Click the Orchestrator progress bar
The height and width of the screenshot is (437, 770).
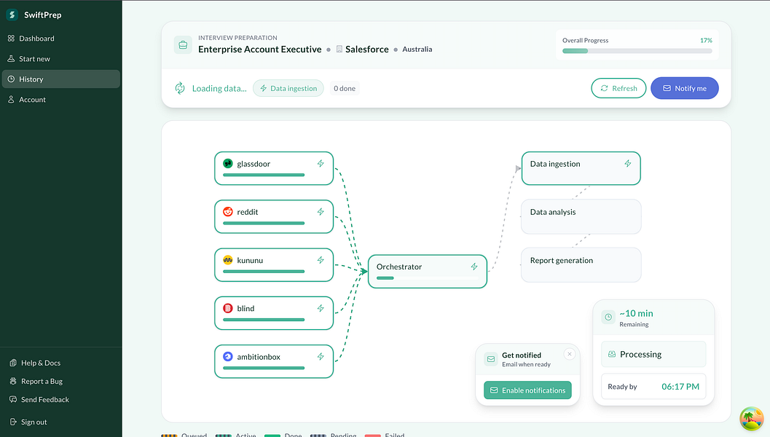[427, 278]
